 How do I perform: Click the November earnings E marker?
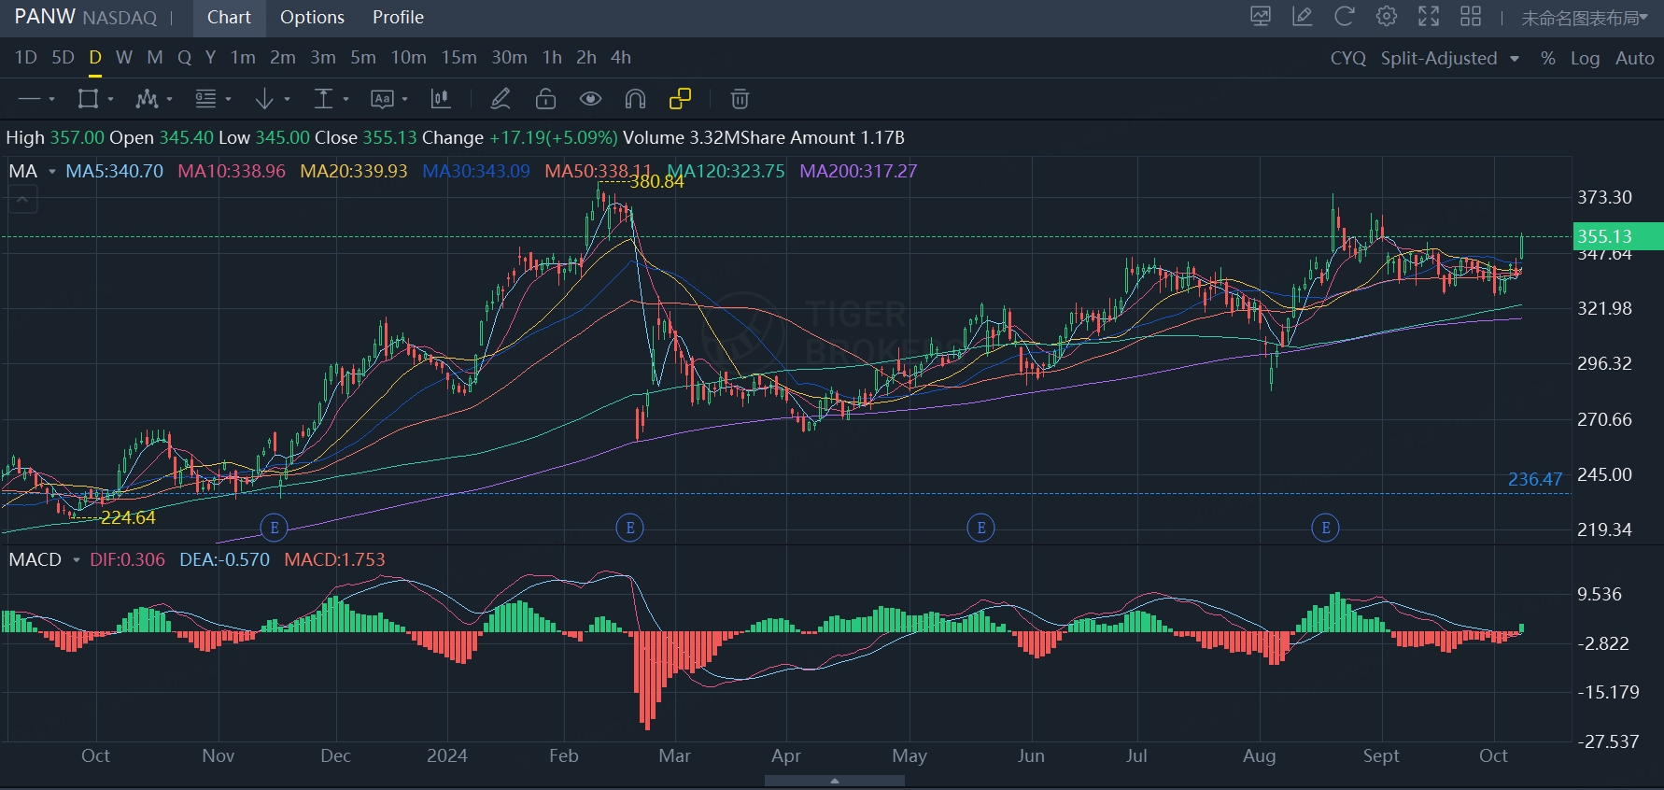275,528
